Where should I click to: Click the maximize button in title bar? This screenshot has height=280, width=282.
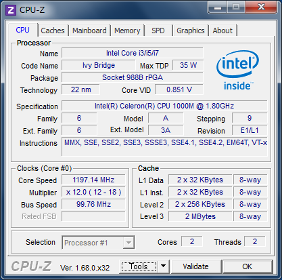pos(236,7)
